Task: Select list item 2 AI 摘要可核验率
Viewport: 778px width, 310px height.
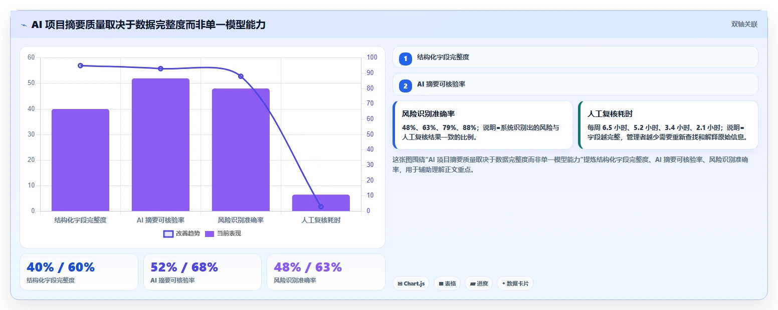Action: [575, 84]
